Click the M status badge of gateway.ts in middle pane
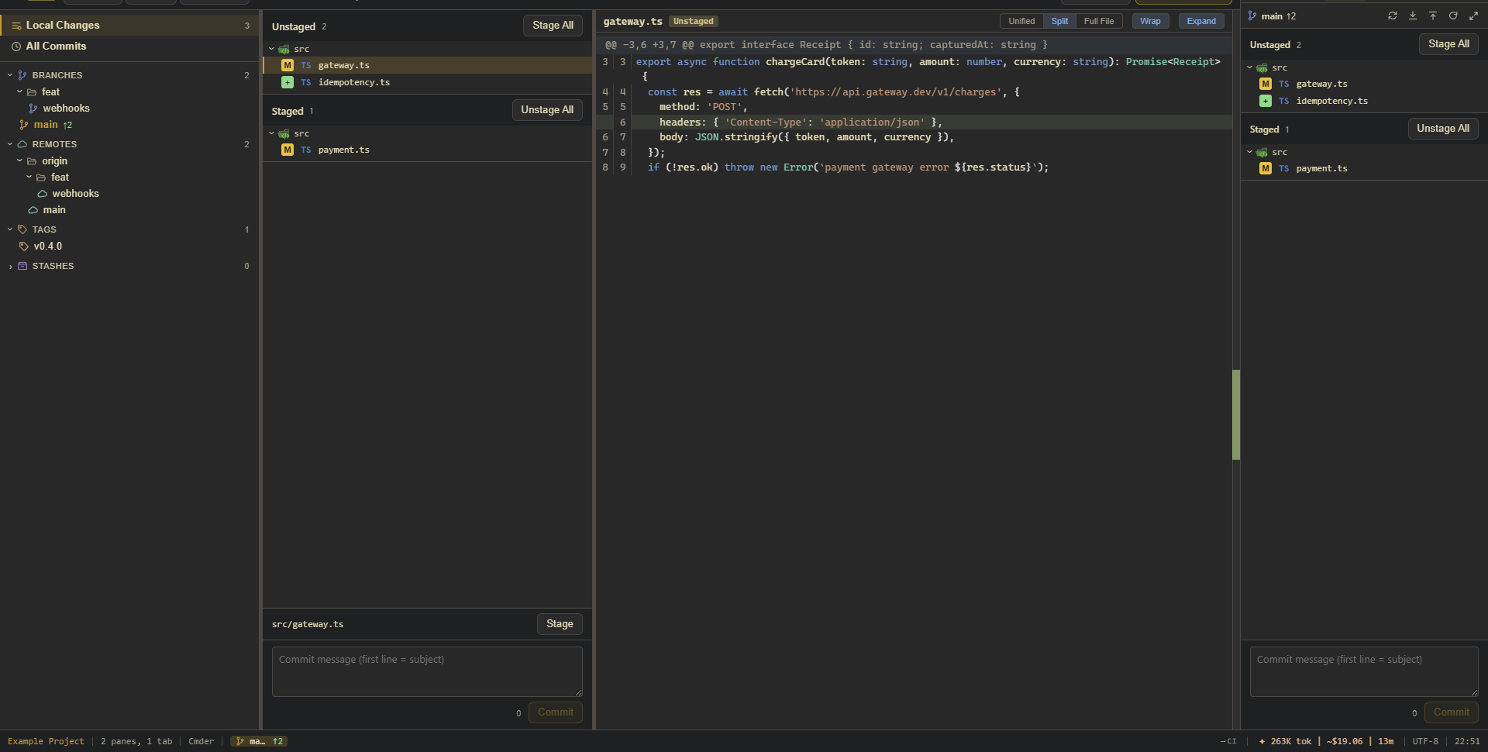This screenshot has height=752, width=1488. coord(288,65)
